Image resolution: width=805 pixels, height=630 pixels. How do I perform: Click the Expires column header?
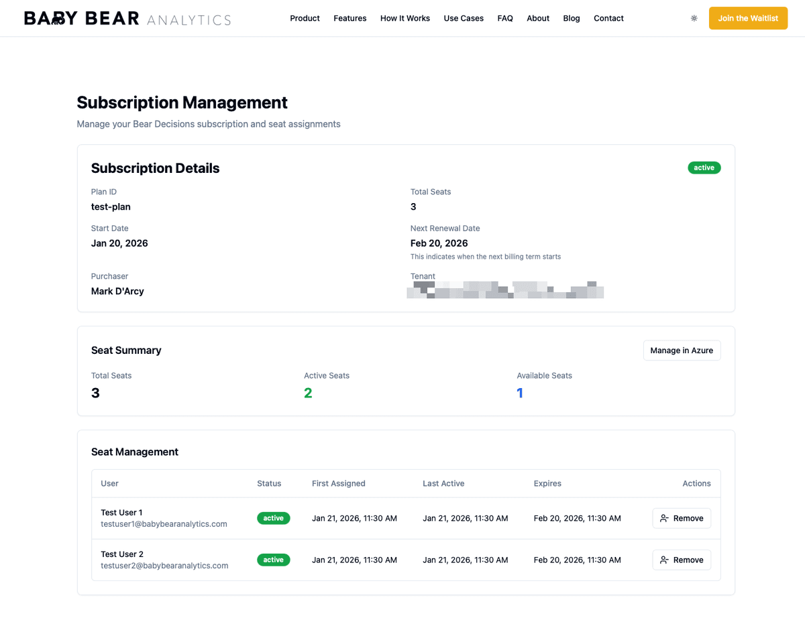(547, 483)
